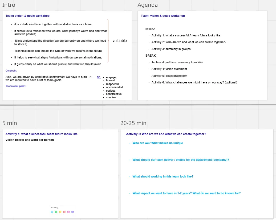The image size is (276, 220).
Task: Pick the yellow voting dot
Action: (60, 212)
